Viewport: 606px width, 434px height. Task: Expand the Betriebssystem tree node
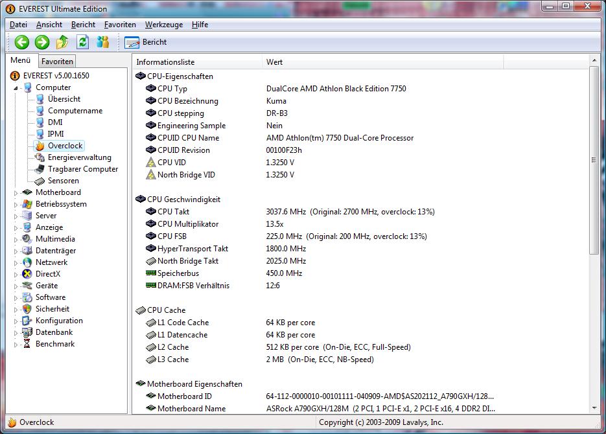pyautogui.click(x=16, y=205)
